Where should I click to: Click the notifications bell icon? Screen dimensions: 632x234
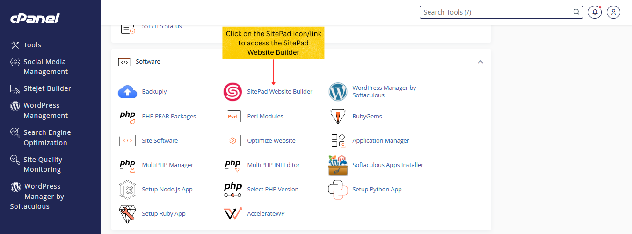pyautogui.click(x=595, y=12)
